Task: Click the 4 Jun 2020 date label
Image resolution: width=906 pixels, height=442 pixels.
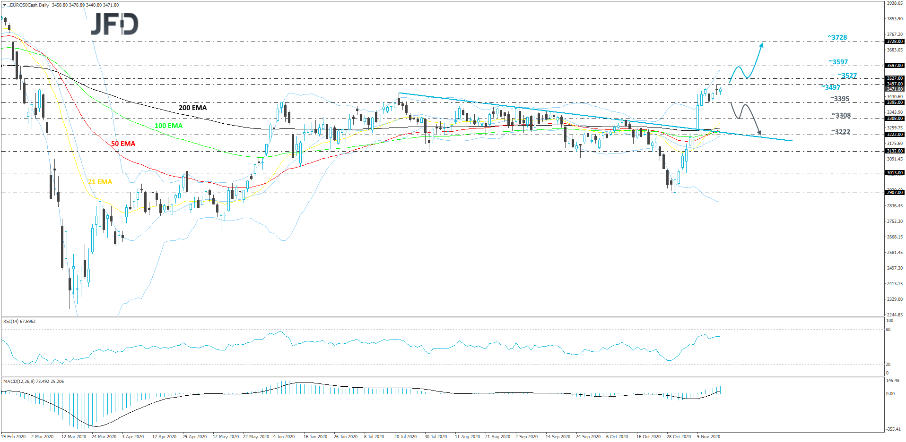Action: pos(284,437)
